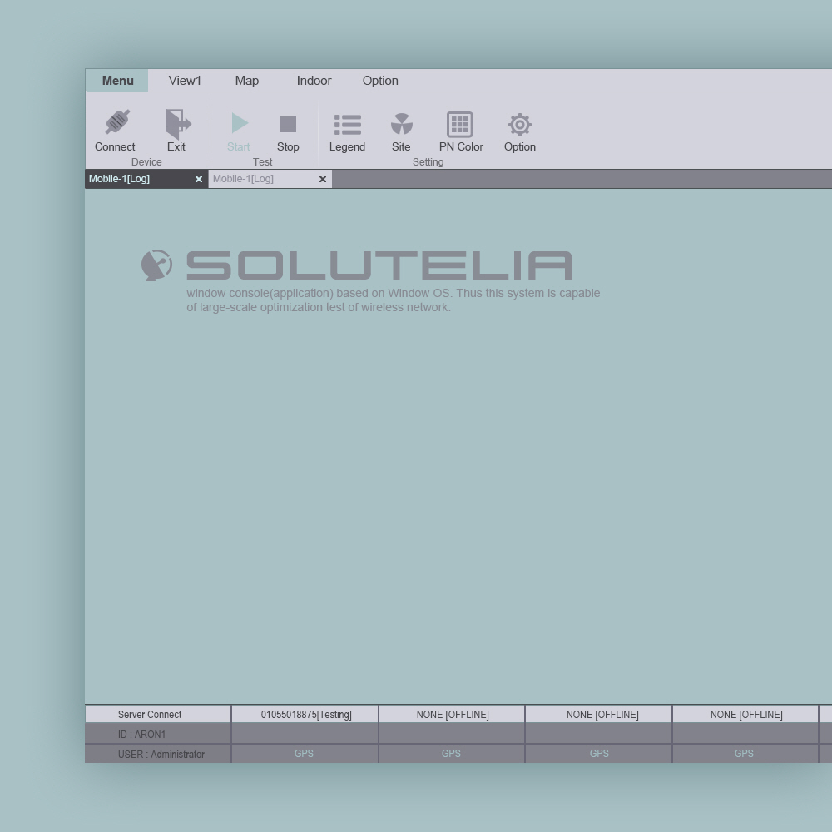Viewport: 832px width, 832px height.
Task: Click the USER : Administrator status entry
Action: [x=158, y=754]
